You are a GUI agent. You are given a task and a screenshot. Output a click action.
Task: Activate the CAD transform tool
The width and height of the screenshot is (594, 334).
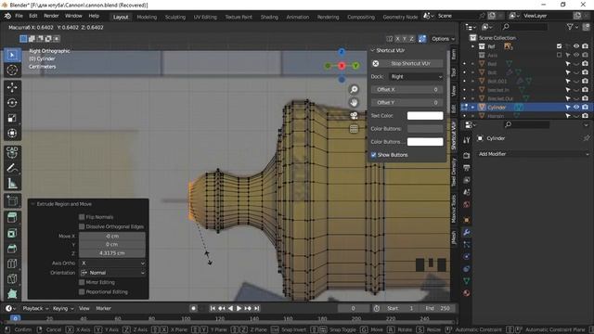click(x=12, y=152)
